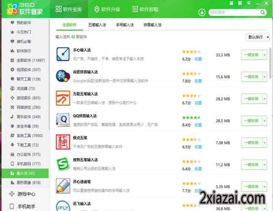The width and height of the screenshot is (273, 211).
Task: Click 一键安装 for 手心输入法
Action: pos(251,55)
